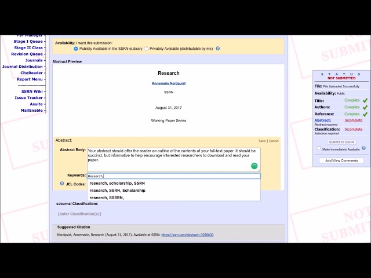
Task: Click the 'NOT SUBMITTED' status heading
Action: click(x=341, y=78)
